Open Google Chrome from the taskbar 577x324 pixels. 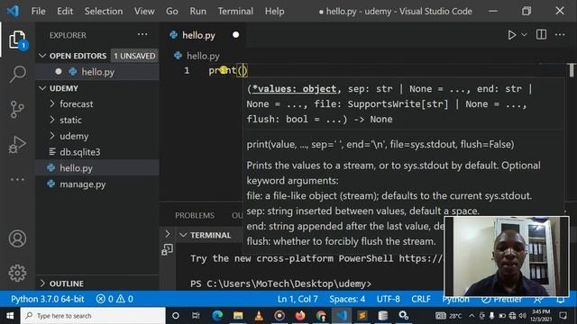321,316
